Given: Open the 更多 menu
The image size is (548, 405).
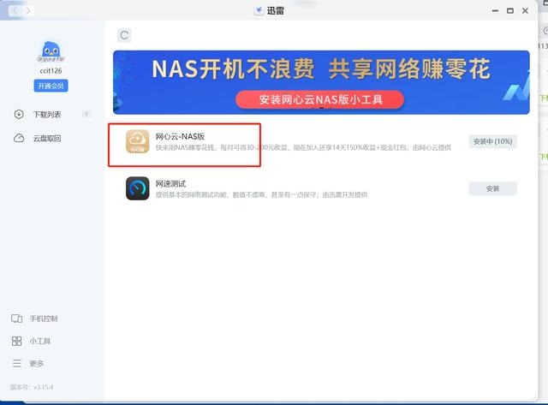Looking at the screenshot, I should pos(36,363).
